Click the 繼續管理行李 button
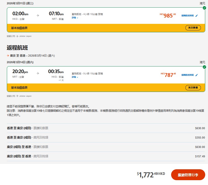The height and width of the screenshot is (185, 208). coord(188,175)
